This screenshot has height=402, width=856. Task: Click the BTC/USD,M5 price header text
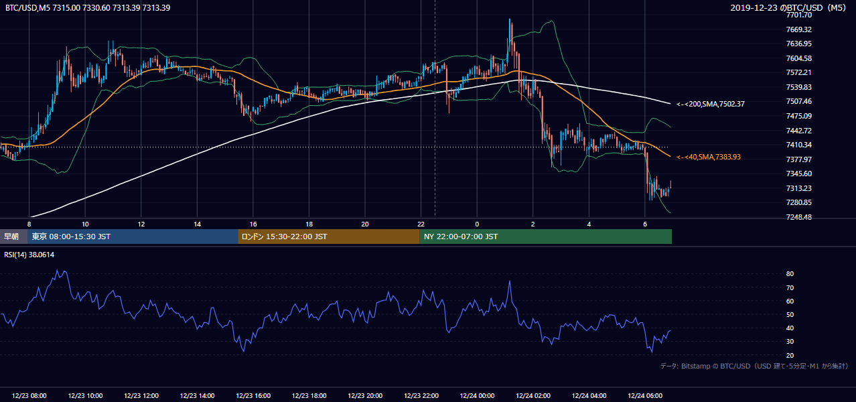click(87, 7)
